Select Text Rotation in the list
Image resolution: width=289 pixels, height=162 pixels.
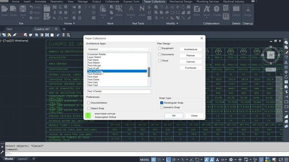[117, 74]
